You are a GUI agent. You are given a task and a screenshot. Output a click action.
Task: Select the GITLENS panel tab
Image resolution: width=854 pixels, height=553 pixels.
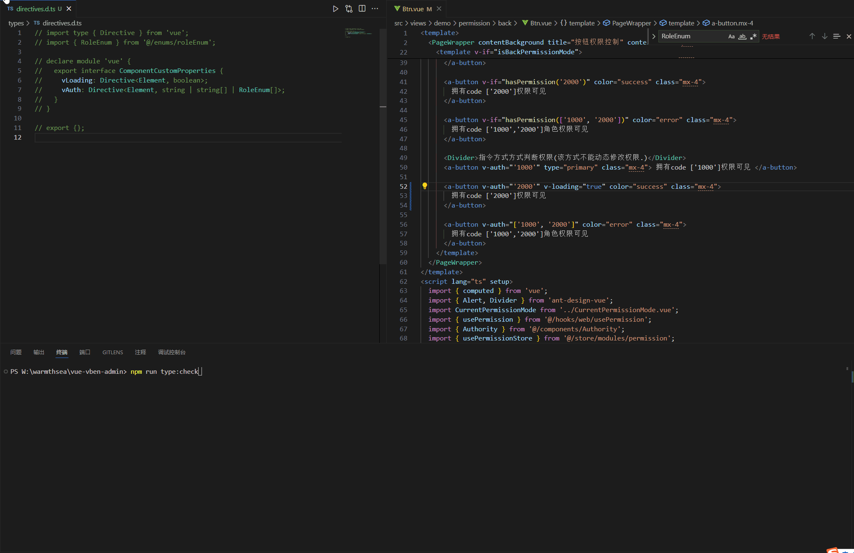click(x=113, y=352)
